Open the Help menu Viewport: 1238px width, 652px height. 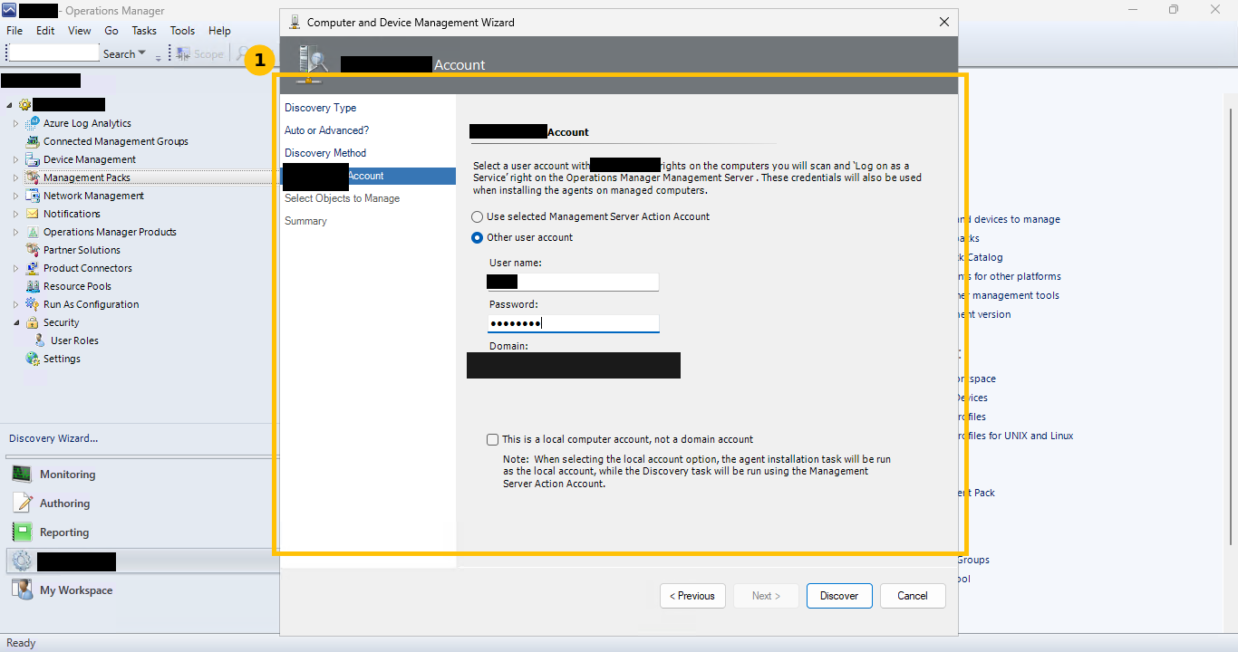(x=219, y=31)
